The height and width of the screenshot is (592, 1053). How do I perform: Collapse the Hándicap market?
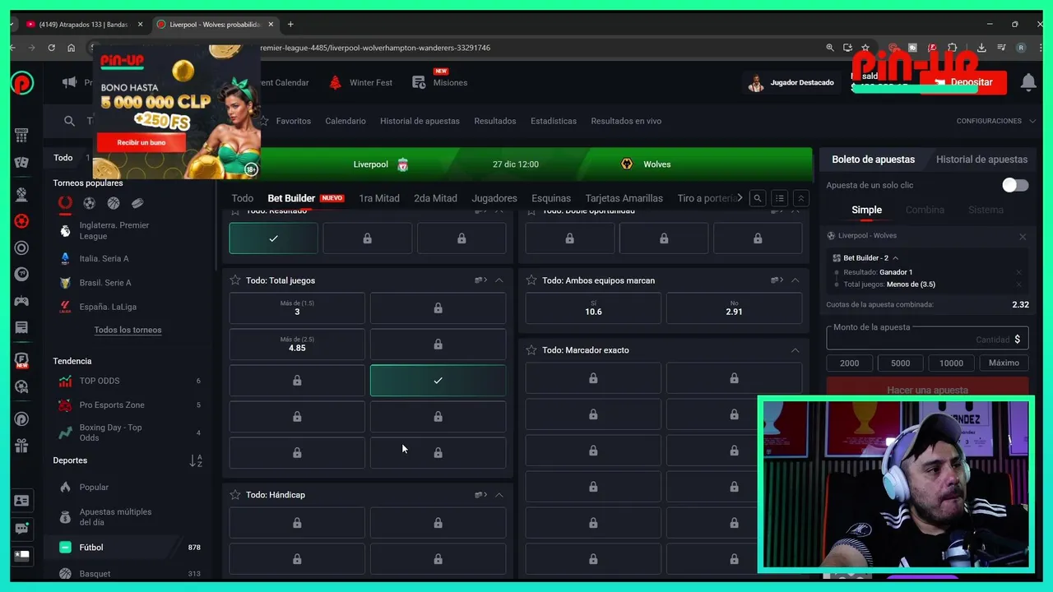[499, 495]
